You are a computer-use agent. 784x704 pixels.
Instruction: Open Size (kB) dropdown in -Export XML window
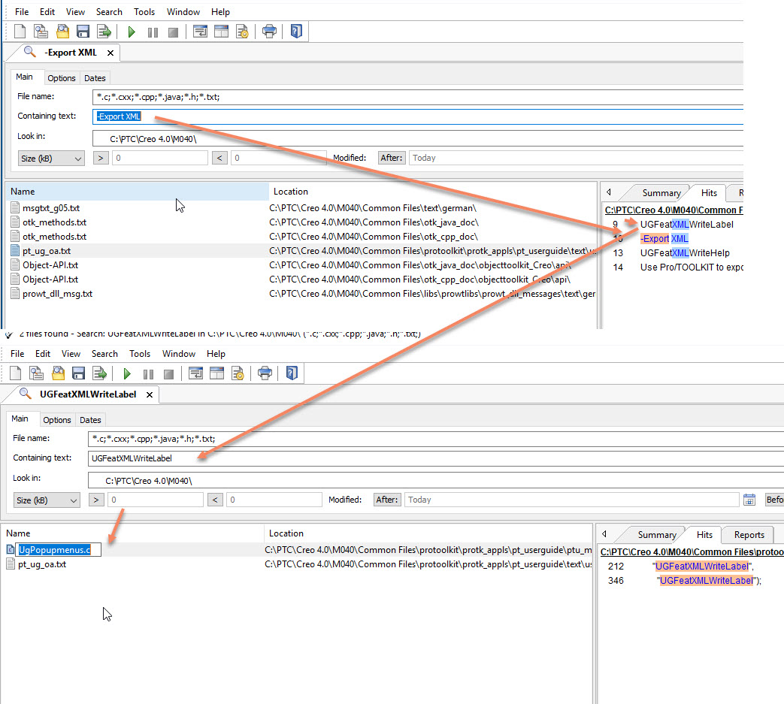click(51, 158)
